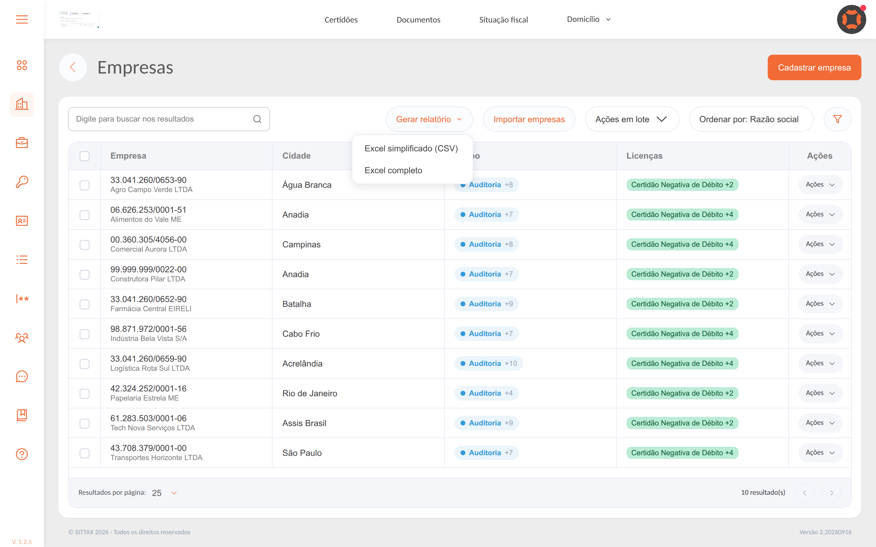Image resolution: width=876 pixels, height=547 pixels.
Task: Open the briefcase icon in sidebar
Action: point(22,143)
